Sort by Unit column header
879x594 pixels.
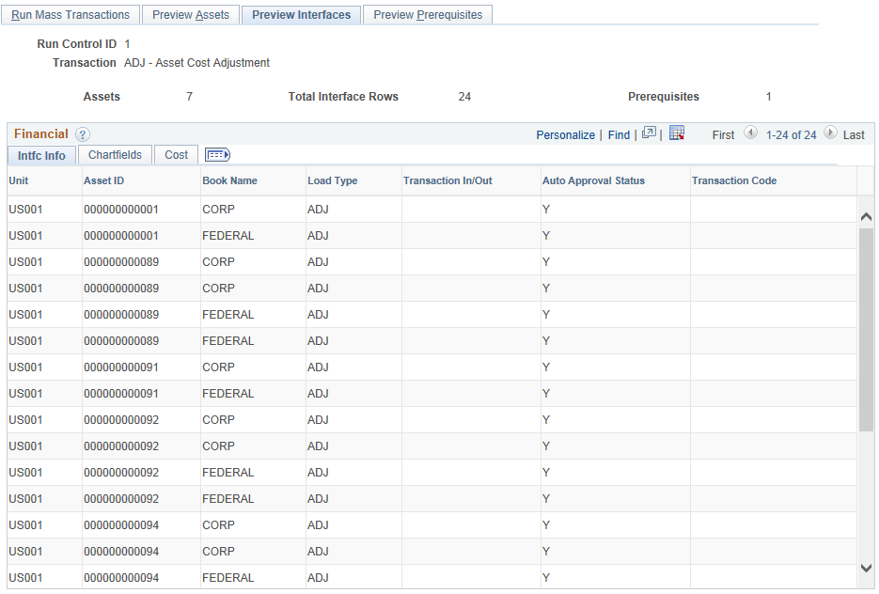click(x=19, y=180)
